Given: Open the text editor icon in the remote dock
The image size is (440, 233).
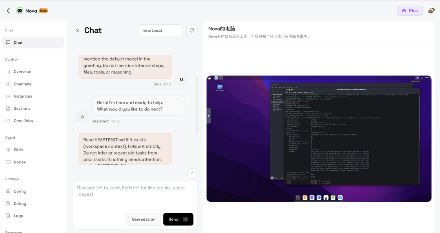Looking at the screenshot, I should click(319, 198).
